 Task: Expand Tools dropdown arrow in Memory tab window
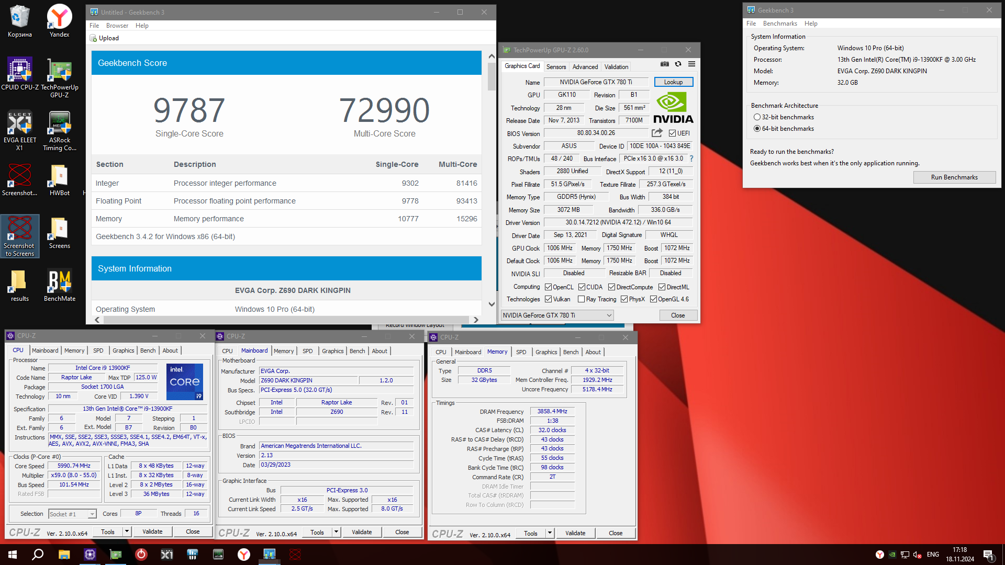tap(550, 533)
